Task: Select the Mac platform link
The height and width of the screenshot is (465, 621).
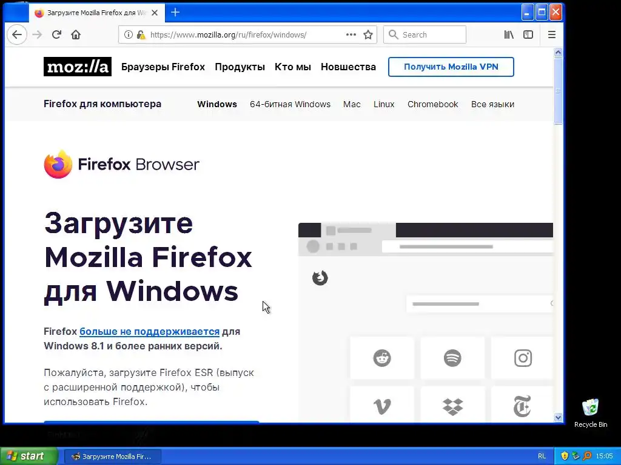Action: 352,104
